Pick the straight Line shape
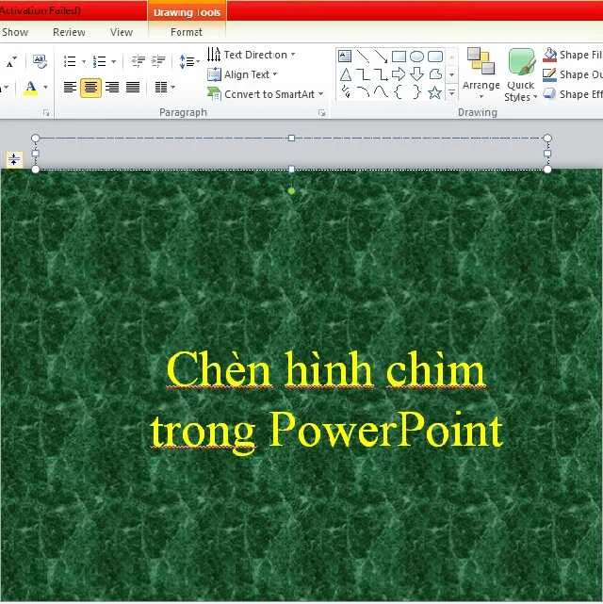Image resolution: width=603 pixels, height=604 pixels. click(x=363, y=57)
